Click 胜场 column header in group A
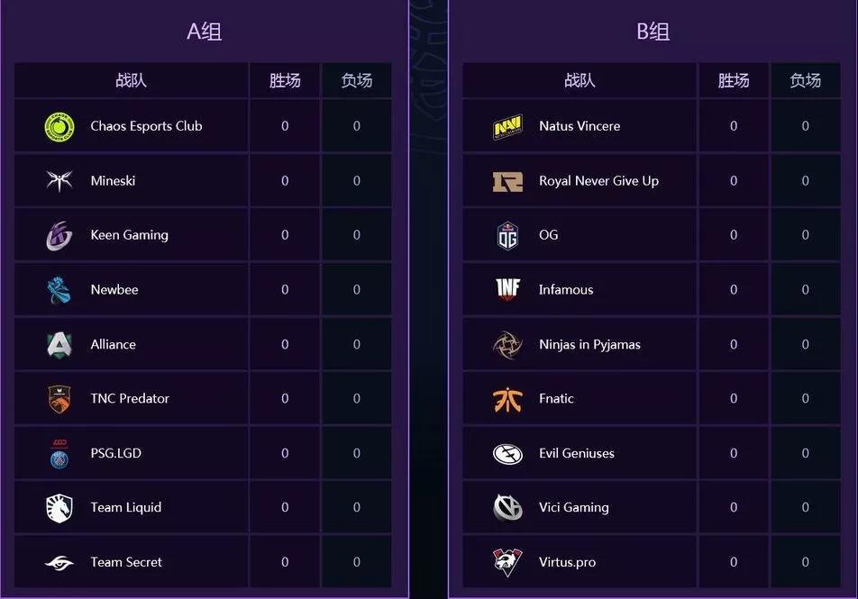Viewport: 858px width, 599px height. tap(285, 81)
